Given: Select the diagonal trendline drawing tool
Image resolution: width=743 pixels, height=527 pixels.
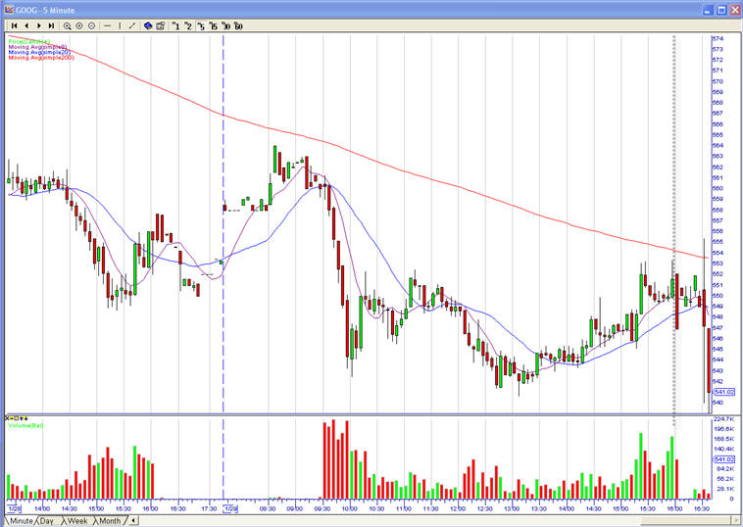Looking at the screenshot, I should (x=132, y=25).
